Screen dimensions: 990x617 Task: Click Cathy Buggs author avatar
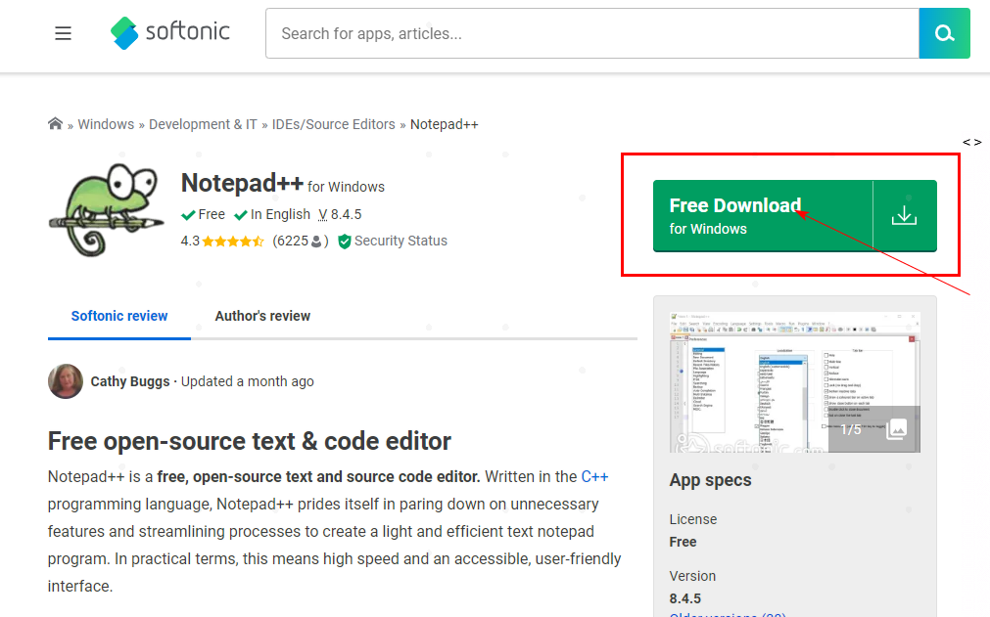(x=66, y=381)
